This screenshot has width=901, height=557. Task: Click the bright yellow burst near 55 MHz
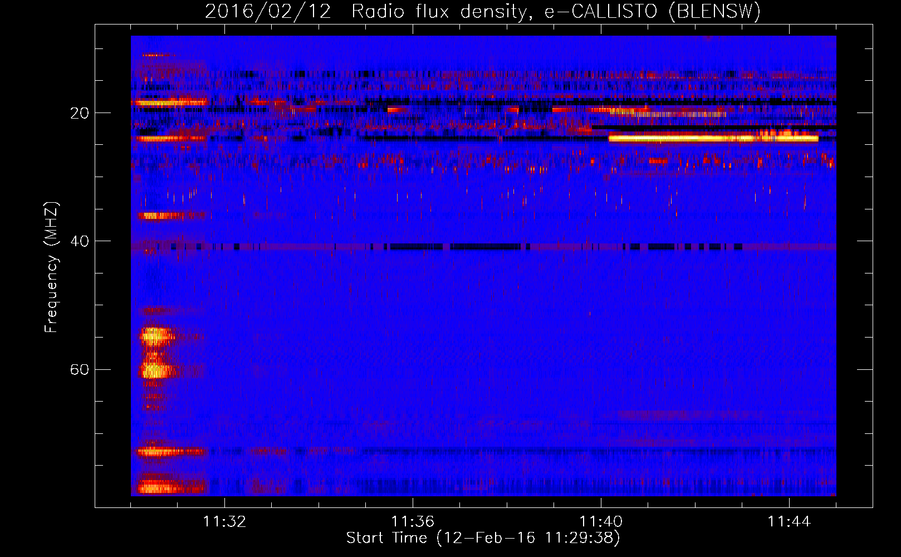[156, 336]
